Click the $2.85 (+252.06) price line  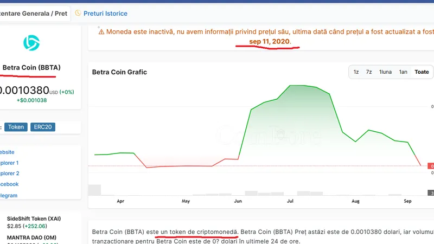pyautogui.click(x=27, y=226)
